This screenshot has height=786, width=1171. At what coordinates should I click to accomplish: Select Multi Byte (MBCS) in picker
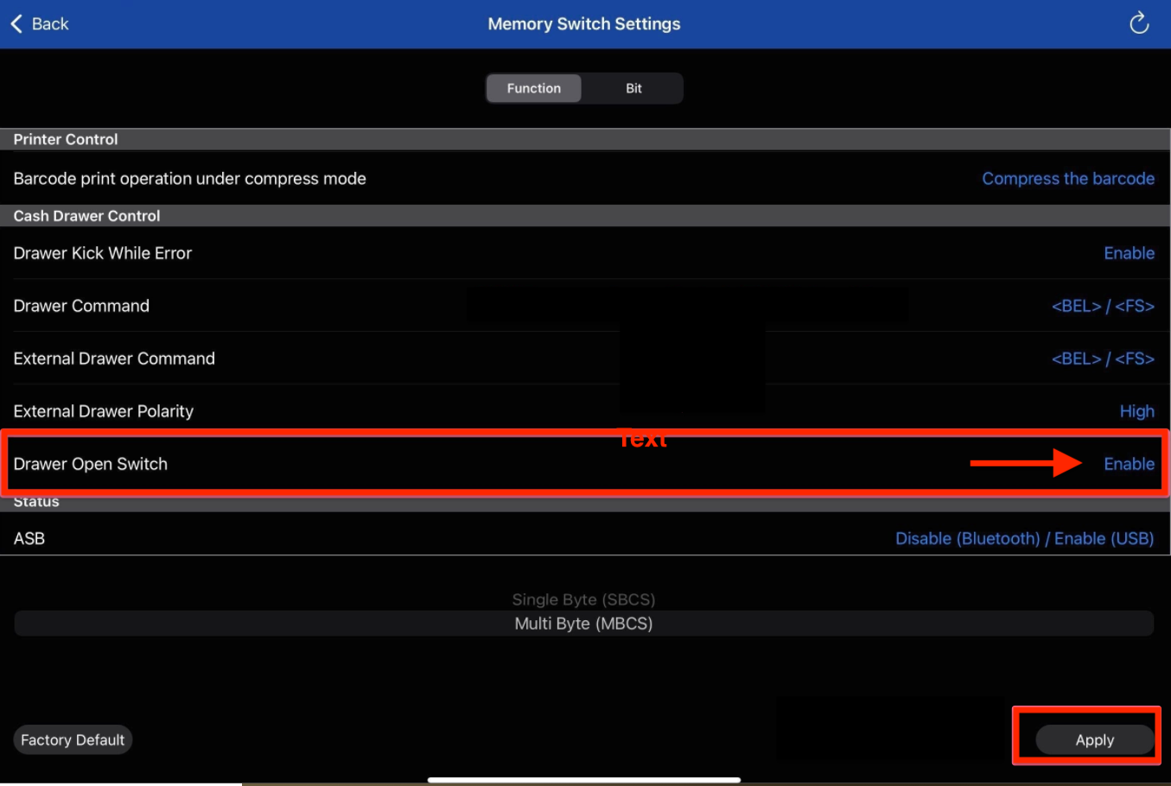[583, 624]
